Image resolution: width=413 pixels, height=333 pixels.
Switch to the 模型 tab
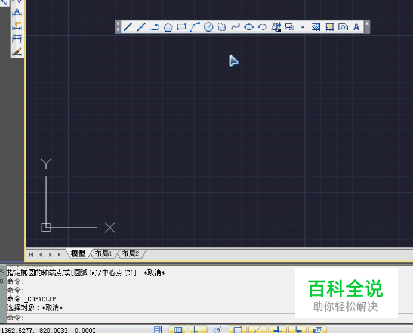78,254
